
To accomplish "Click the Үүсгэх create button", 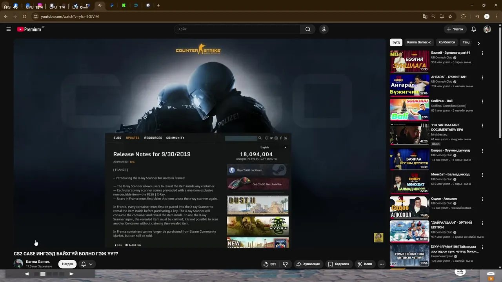I will tap(455, 29).
